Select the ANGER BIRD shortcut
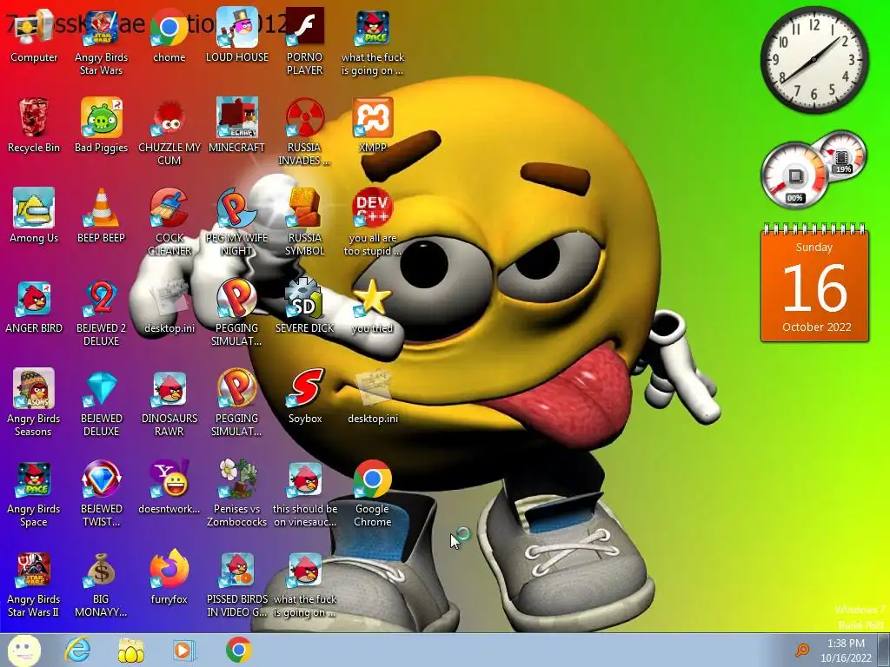Image resolution: width=890 pixels, height=667 pixels. point(34,307)
